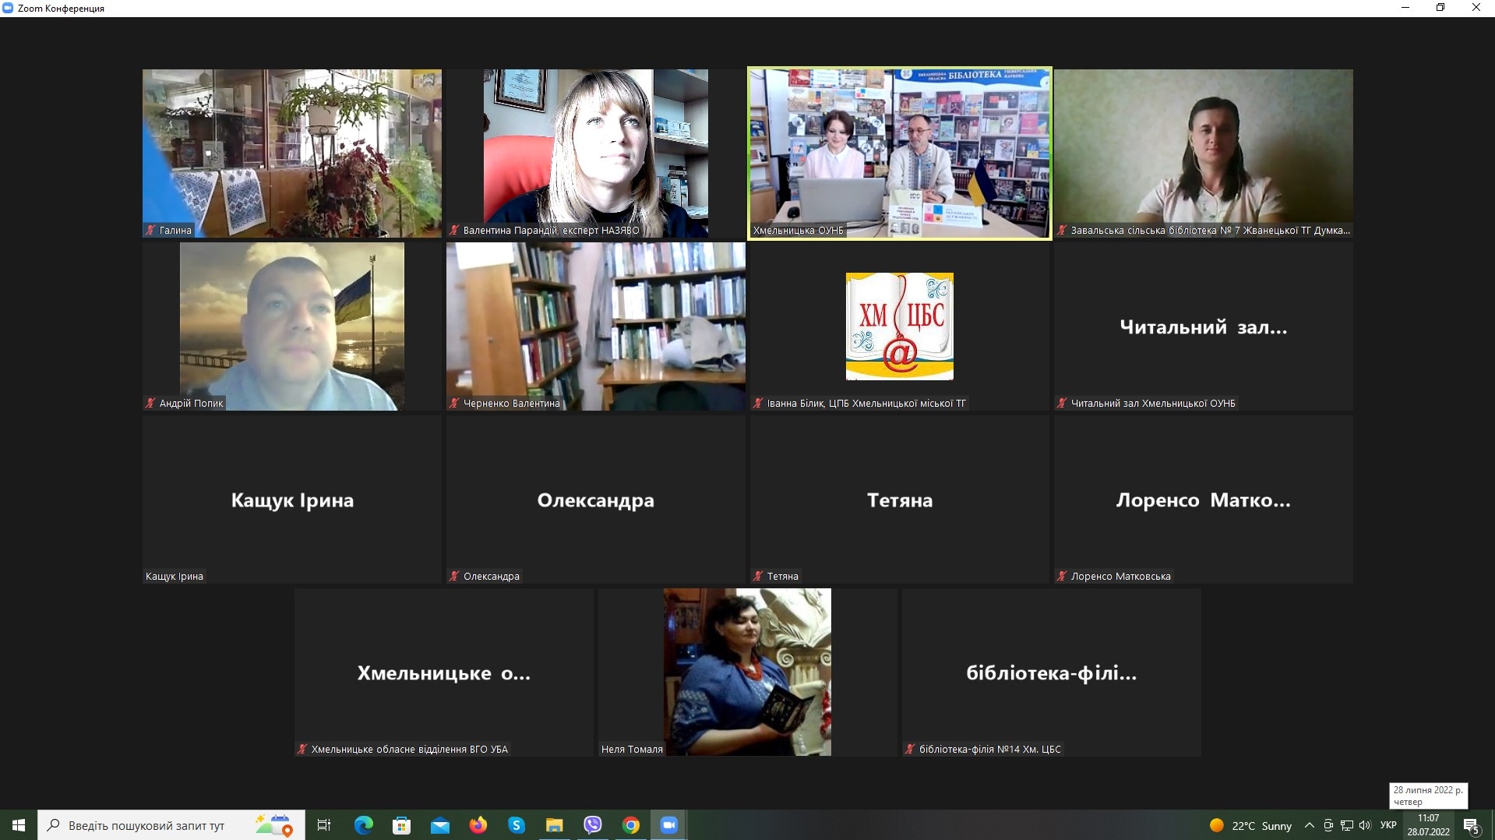1495x840 pixels.
Task: Click muted microphone icon on Галина's tile
Action: pyautogui.click(x=150, y=231)
